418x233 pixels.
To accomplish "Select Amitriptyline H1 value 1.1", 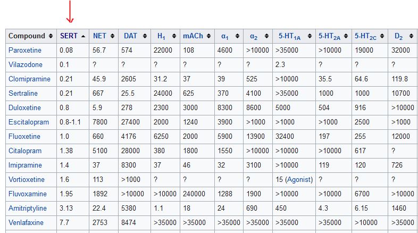I will point(158,209).
